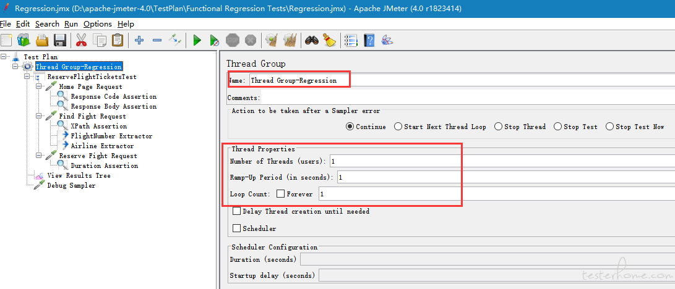
Task: Click the Paste clipboard icon
Action: pos(117,40)
